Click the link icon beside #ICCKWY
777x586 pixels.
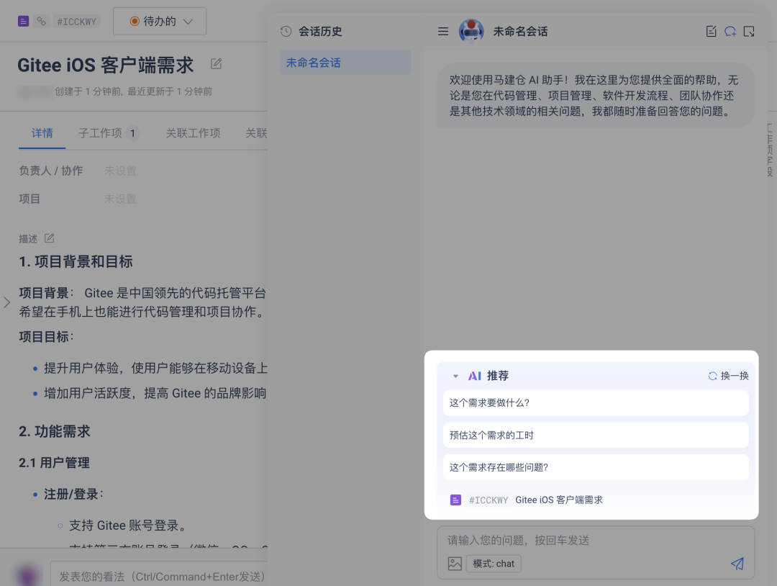click(42, 22)
